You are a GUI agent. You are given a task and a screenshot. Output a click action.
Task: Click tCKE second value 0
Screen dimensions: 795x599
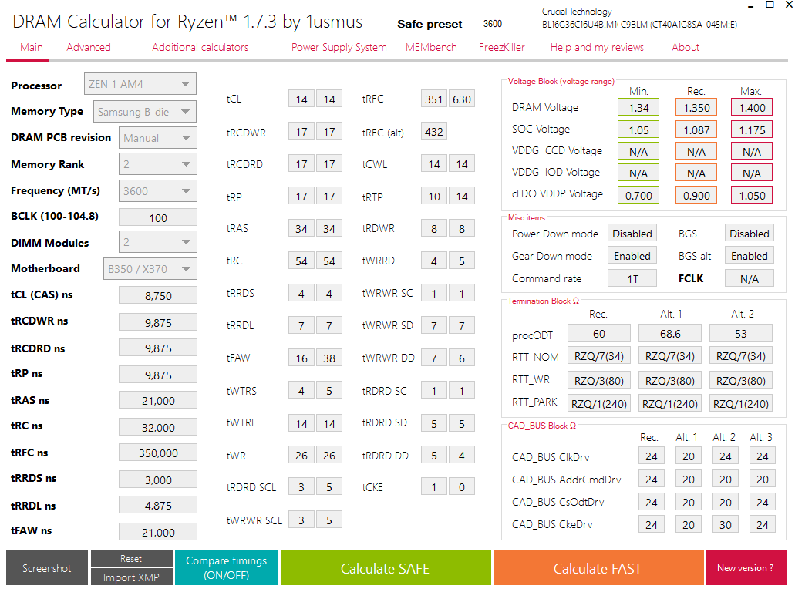[x=461, y=487]
